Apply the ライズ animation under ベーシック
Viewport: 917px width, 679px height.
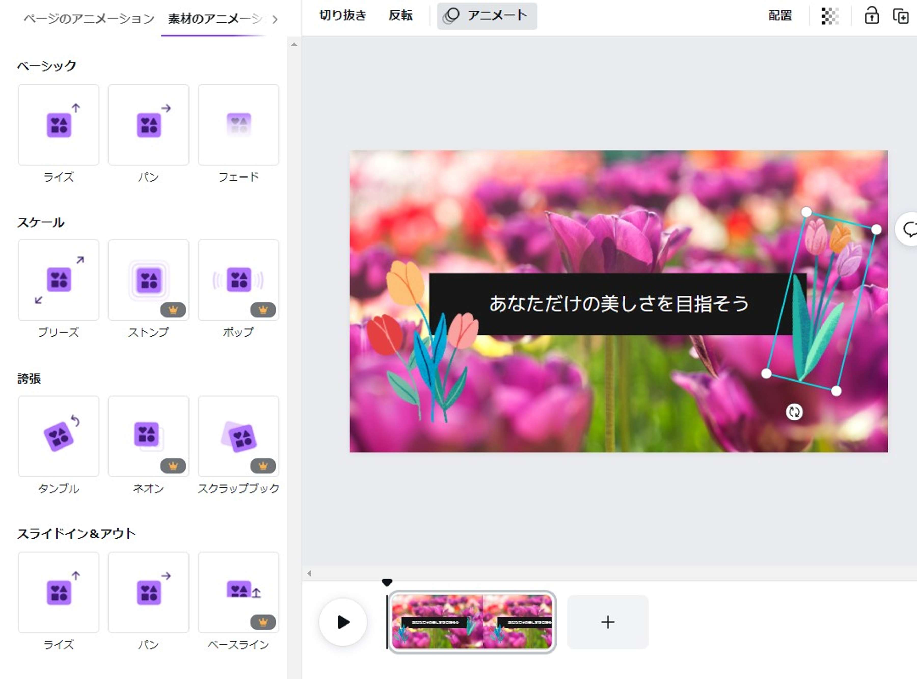(x=58, y=125)
